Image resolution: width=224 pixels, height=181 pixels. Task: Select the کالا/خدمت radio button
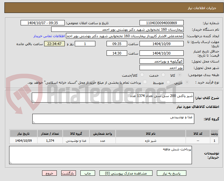[x=142, y=75]
